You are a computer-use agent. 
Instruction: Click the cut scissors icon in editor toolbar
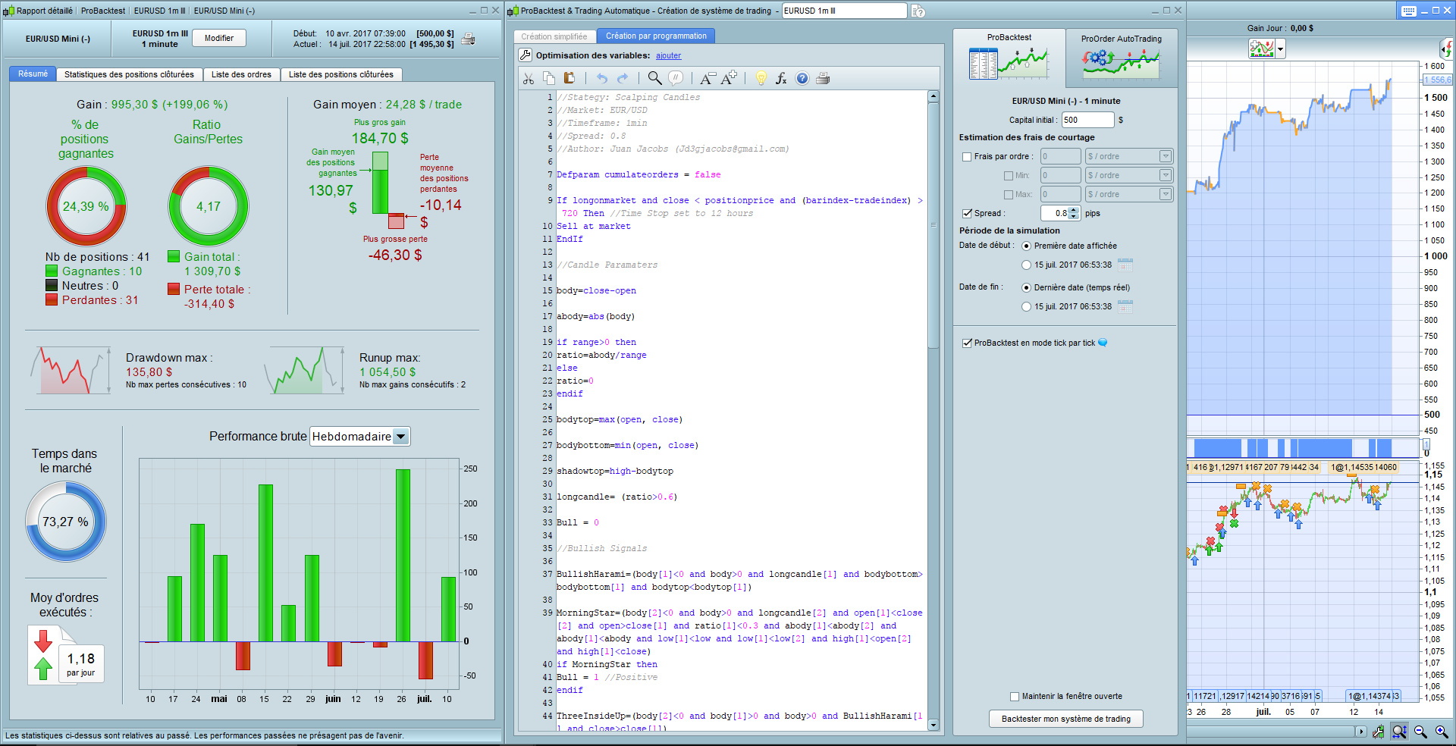coord(529,79)
